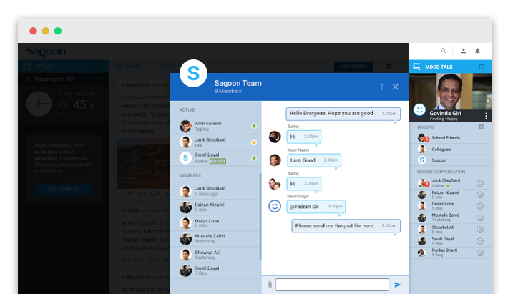Click mood smiley next to Swati Dayal conversation
This screenshot has height=294, width=513.
480,241
